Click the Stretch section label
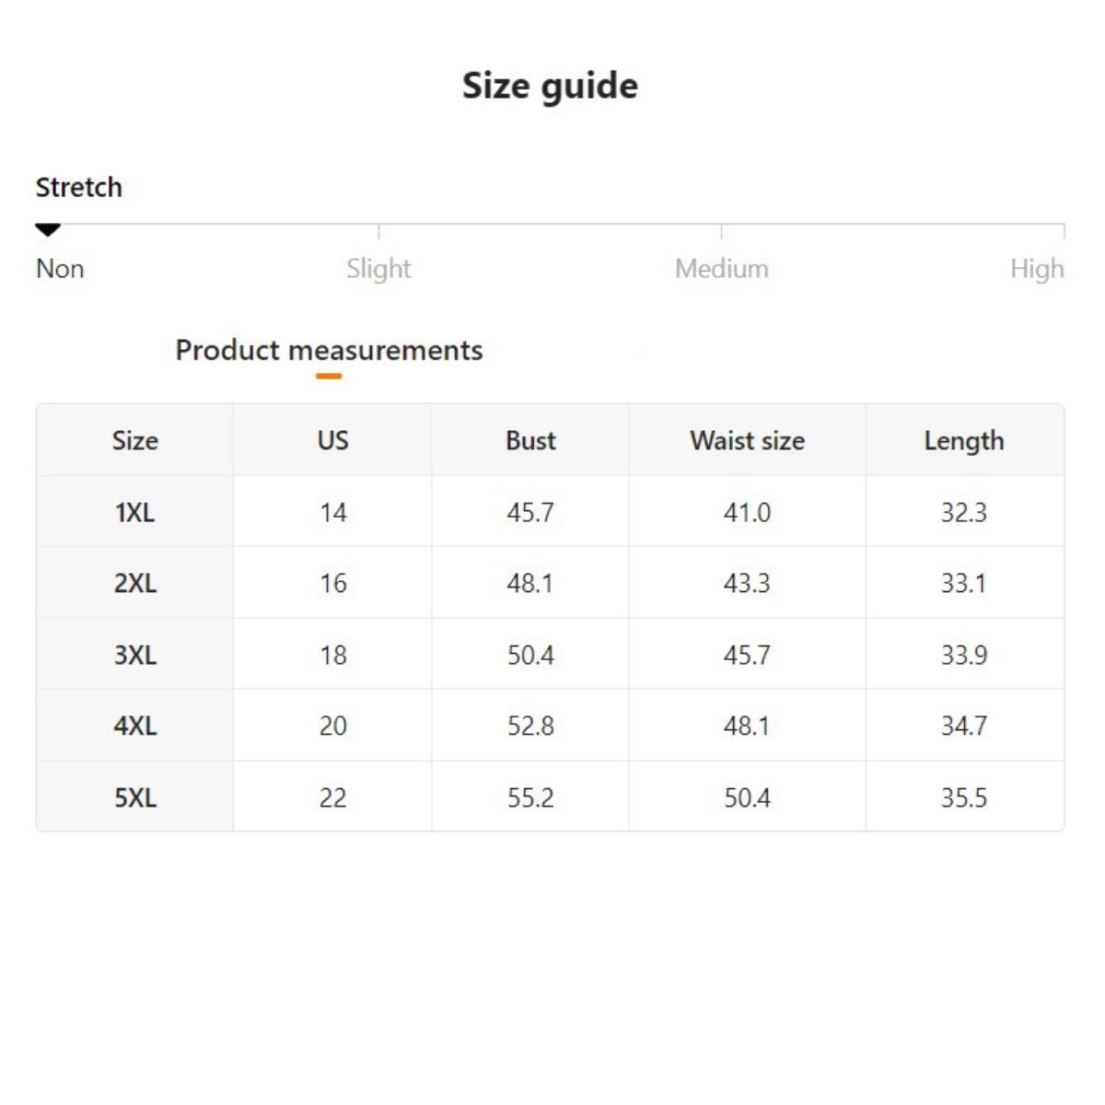Viewport: 1105px width, 1105px height. point(78,187)
